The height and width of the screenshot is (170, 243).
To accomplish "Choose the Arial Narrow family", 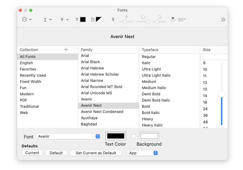I will [108, 80].
